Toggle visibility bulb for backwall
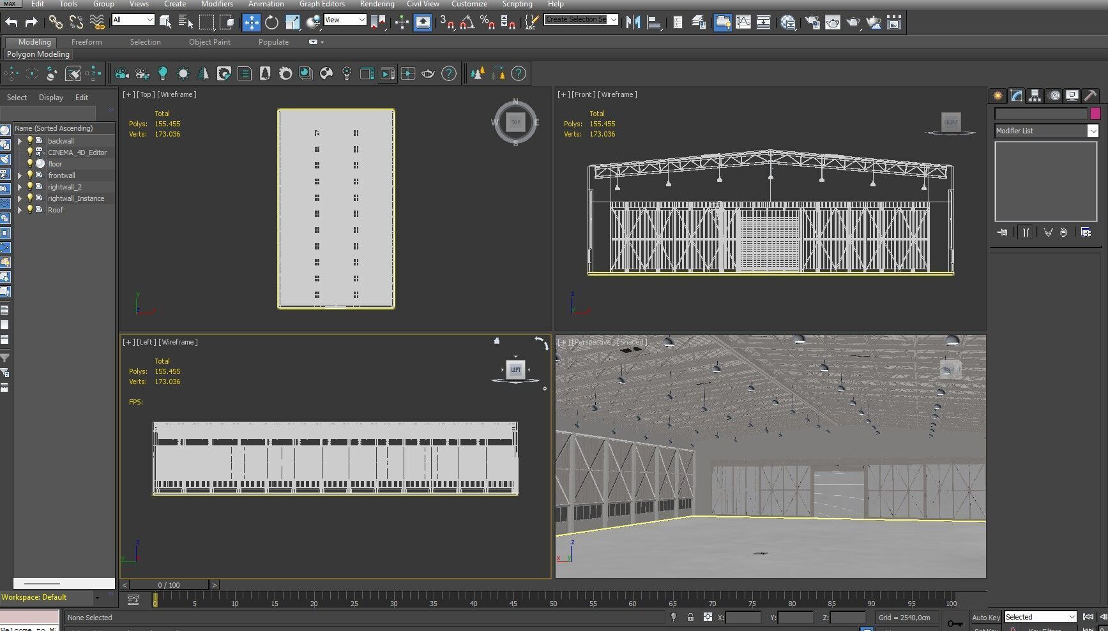Image resolution: width=1108 pixels, height=631 pixels. click(x=29, y=140)
